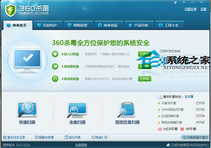Viewport: 211px width, 148px height.
Task: Toggle 主动防御引擎 已开启 status
Action: tap(200, 116)
